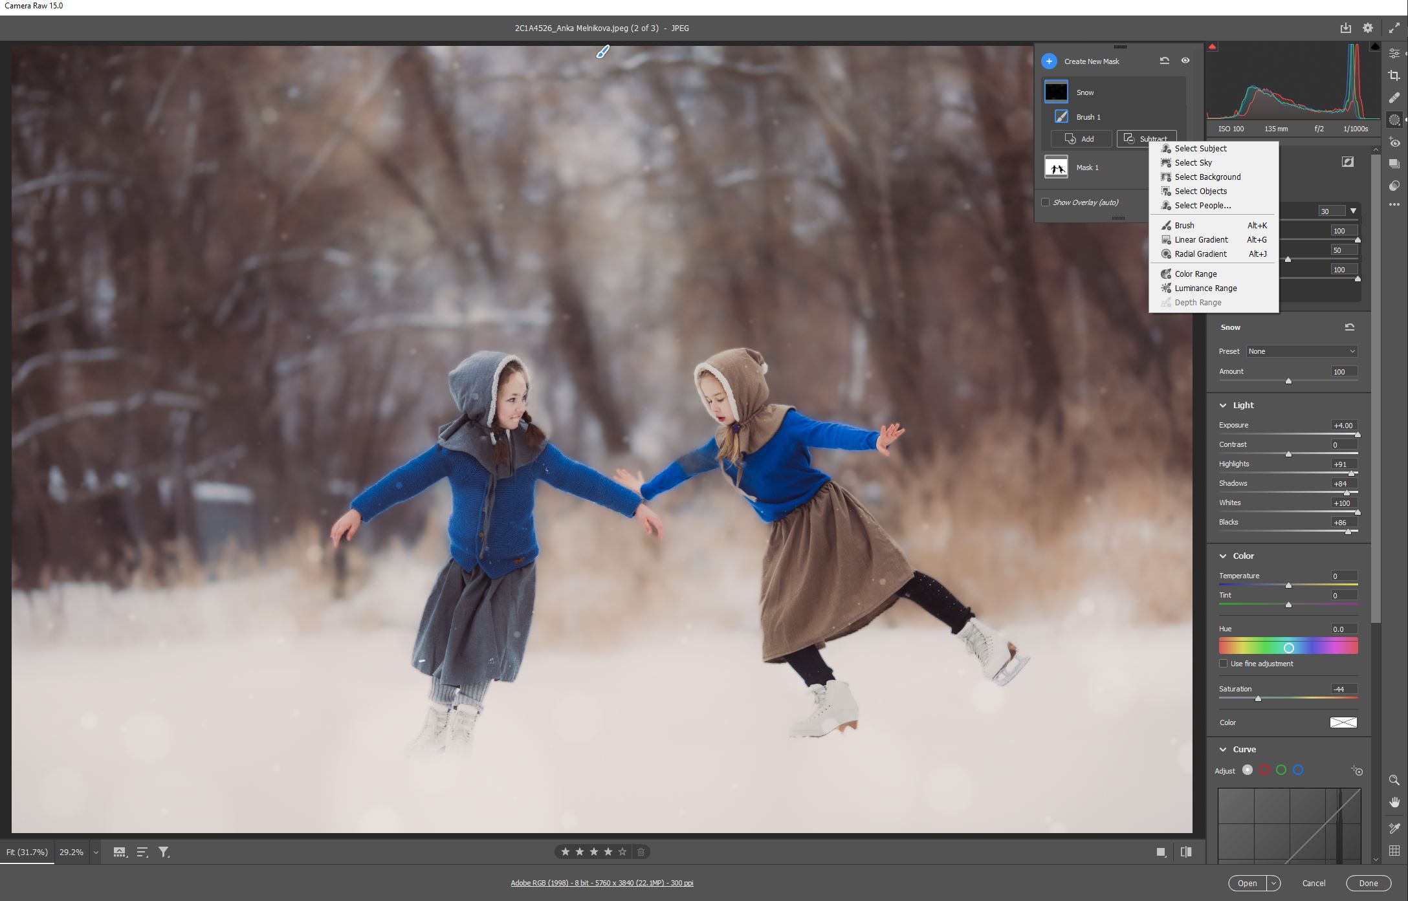Select the Crop tool in right toolbar
Viewport: 1408px width, 901px height.
[x=1394, y=76]
